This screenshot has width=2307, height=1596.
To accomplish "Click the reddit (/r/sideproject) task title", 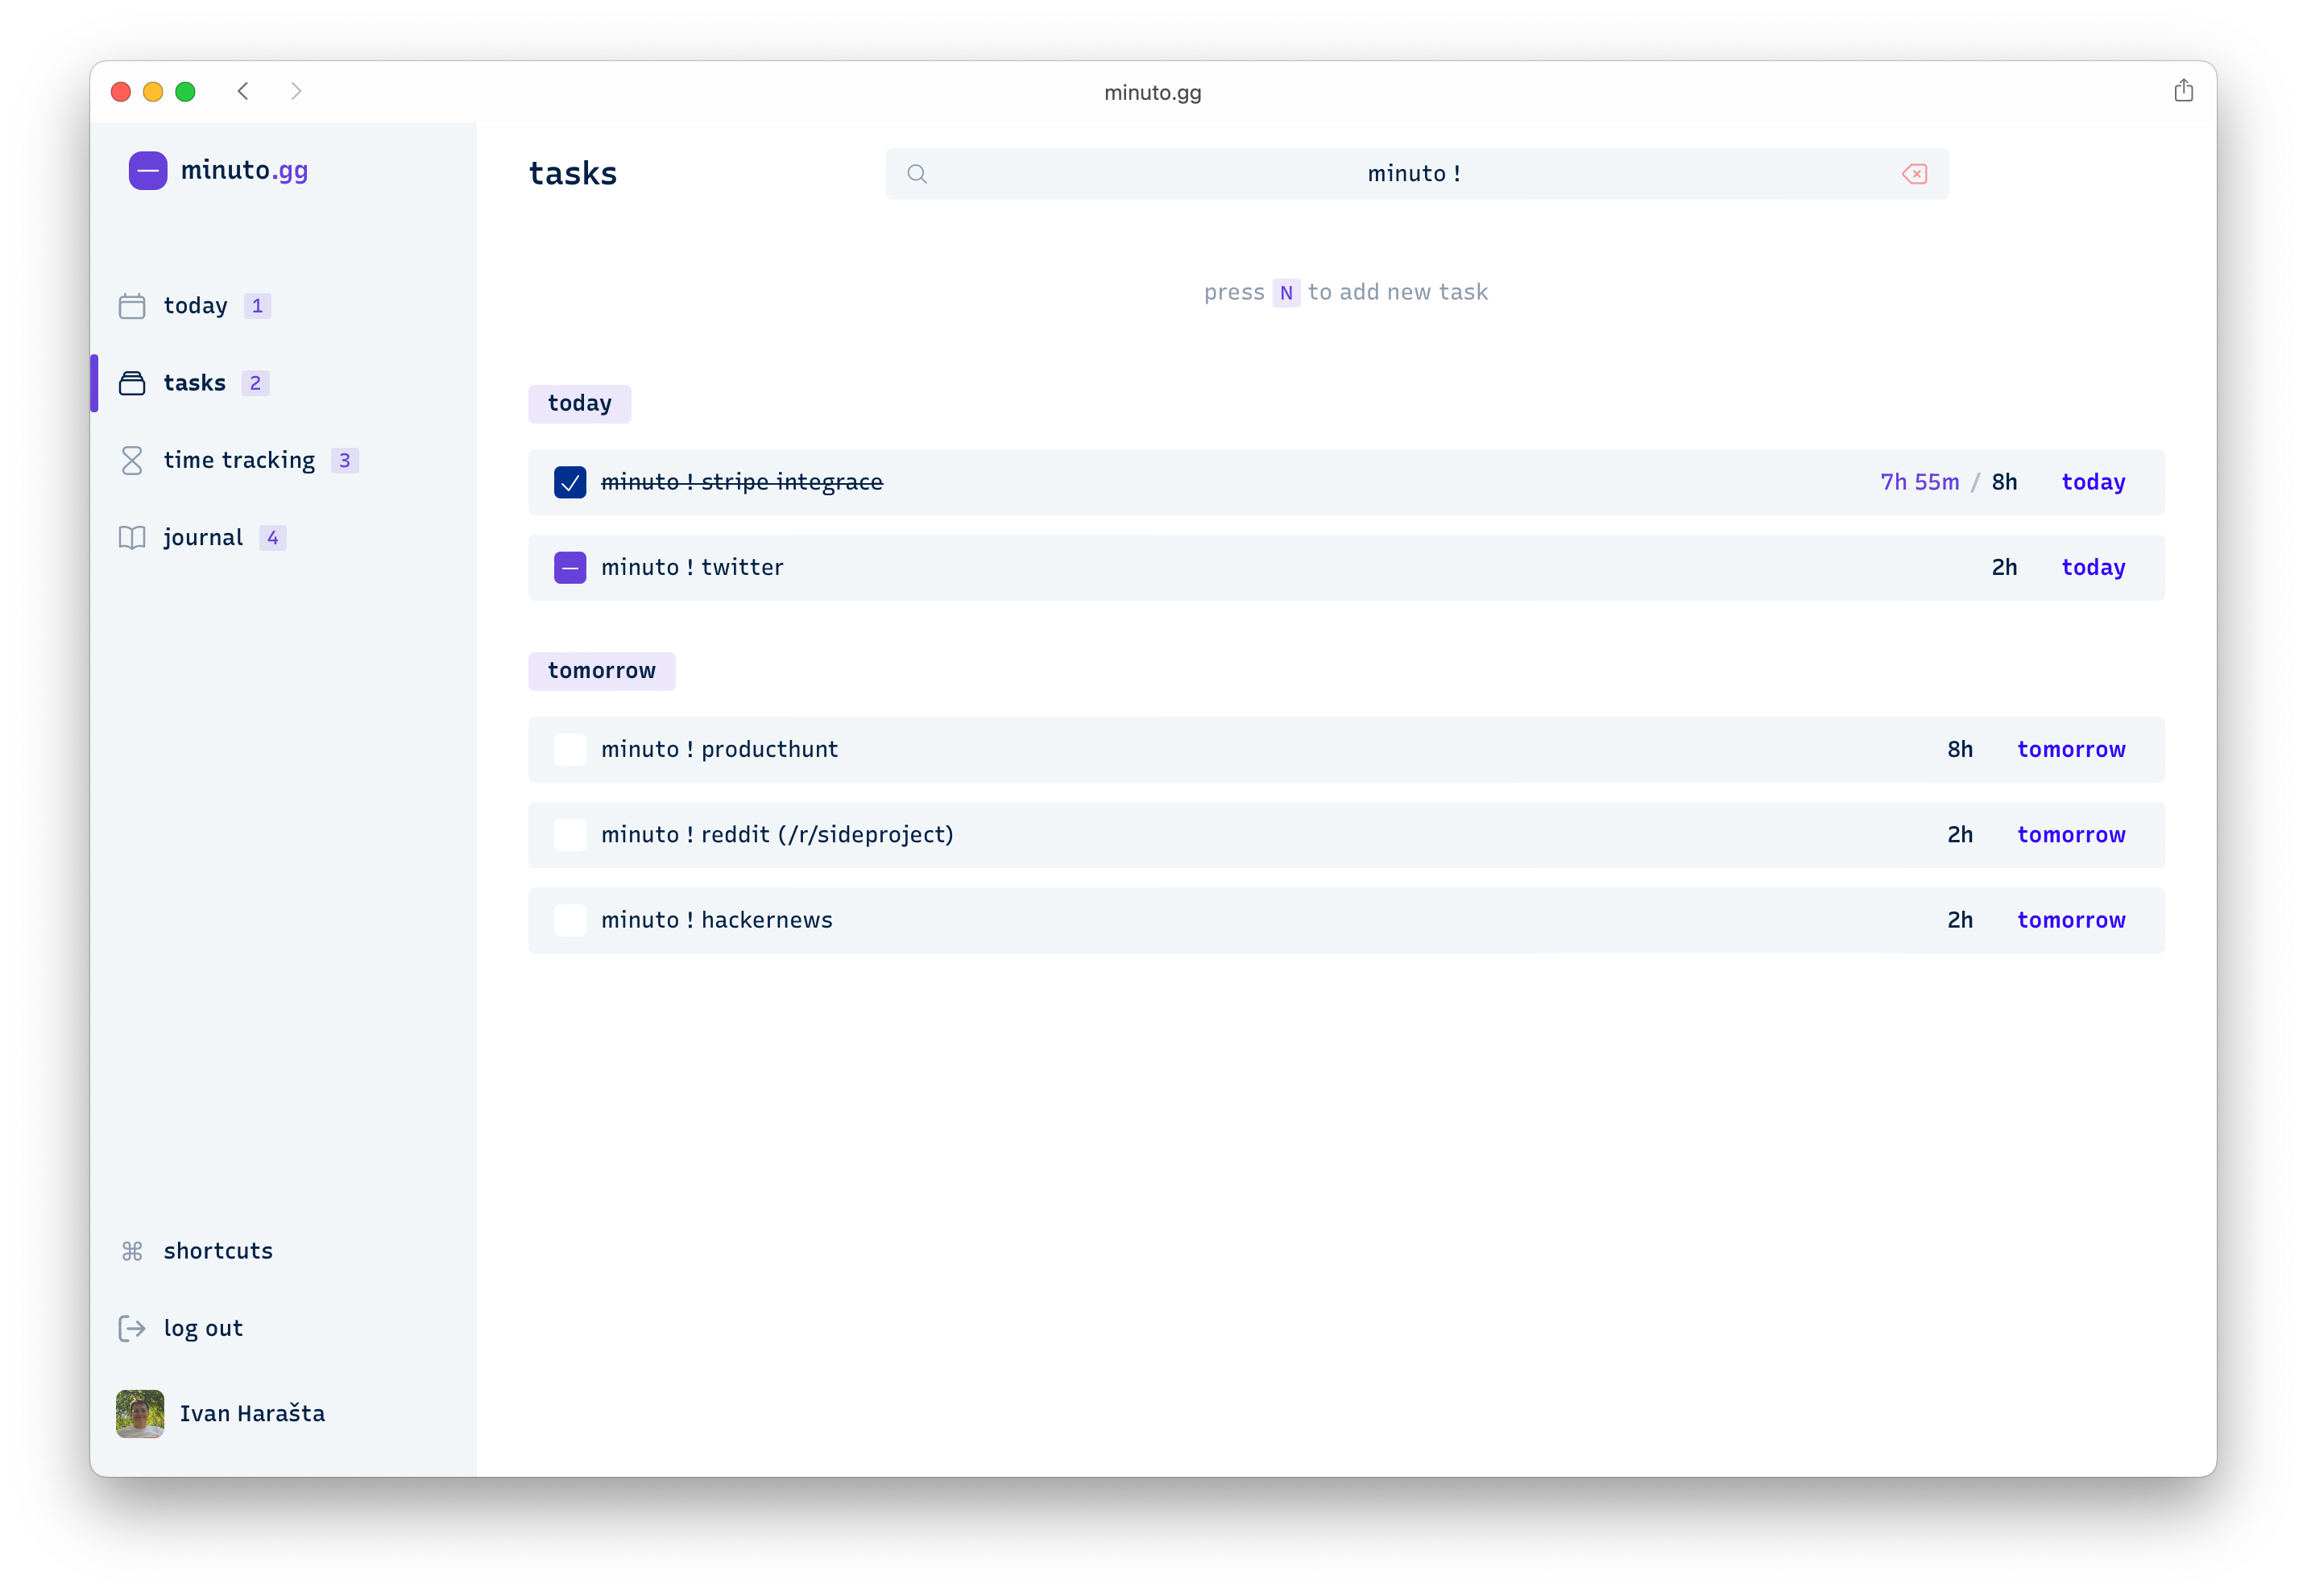I will pyautogui.click(x=777, y=835).
